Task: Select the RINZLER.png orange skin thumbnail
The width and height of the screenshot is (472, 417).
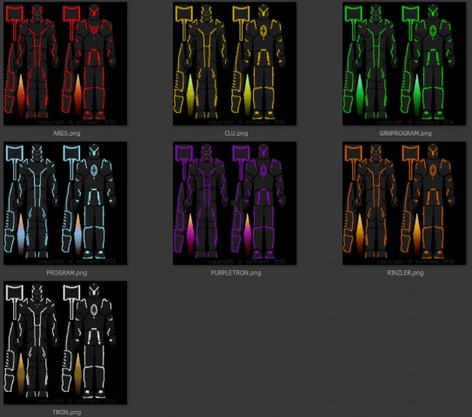Action: click(404, 203)
